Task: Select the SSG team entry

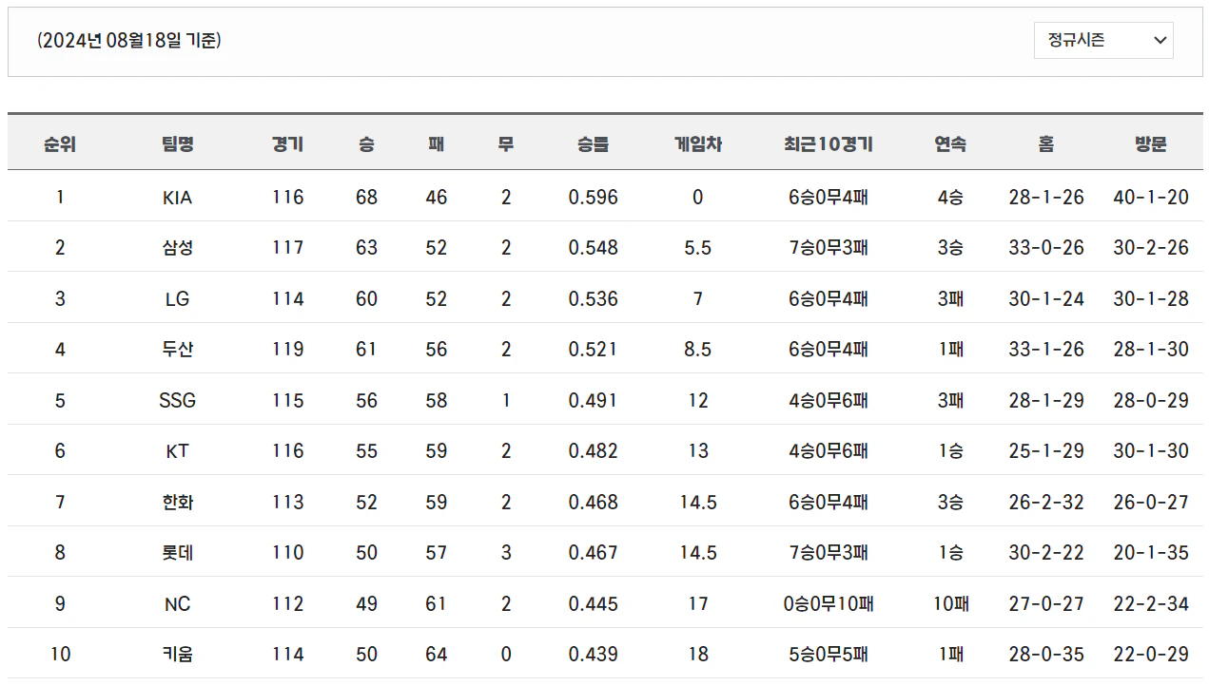Action: 179,400
